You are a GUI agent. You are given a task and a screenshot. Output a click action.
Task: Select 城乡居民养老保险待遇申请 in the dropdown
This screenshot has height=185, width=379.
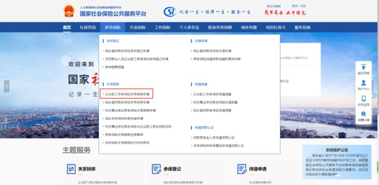click(x=212, y=51)
